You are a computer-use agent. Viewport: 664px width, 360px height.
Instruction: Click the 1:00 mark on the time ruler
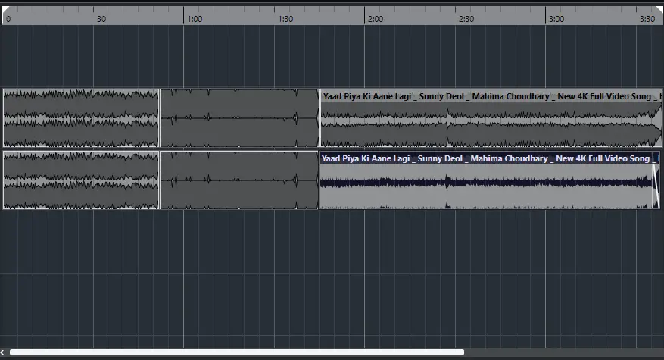pos(195,19)
